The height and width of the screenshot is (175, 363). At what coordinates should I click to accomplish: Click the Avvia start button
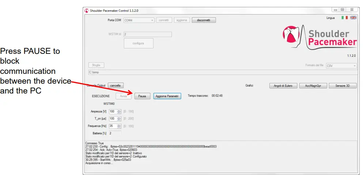124,96
